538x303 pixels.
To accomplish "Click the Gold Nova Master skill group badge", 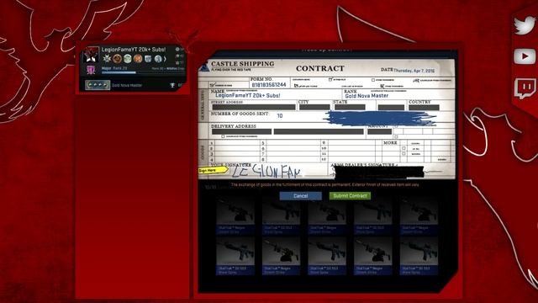I will pyautogui.click(x=98, y=85).
